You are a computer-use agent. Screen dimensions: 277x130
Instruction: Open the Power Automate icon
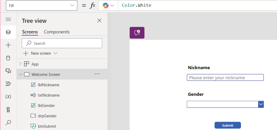tap(8, 84)
